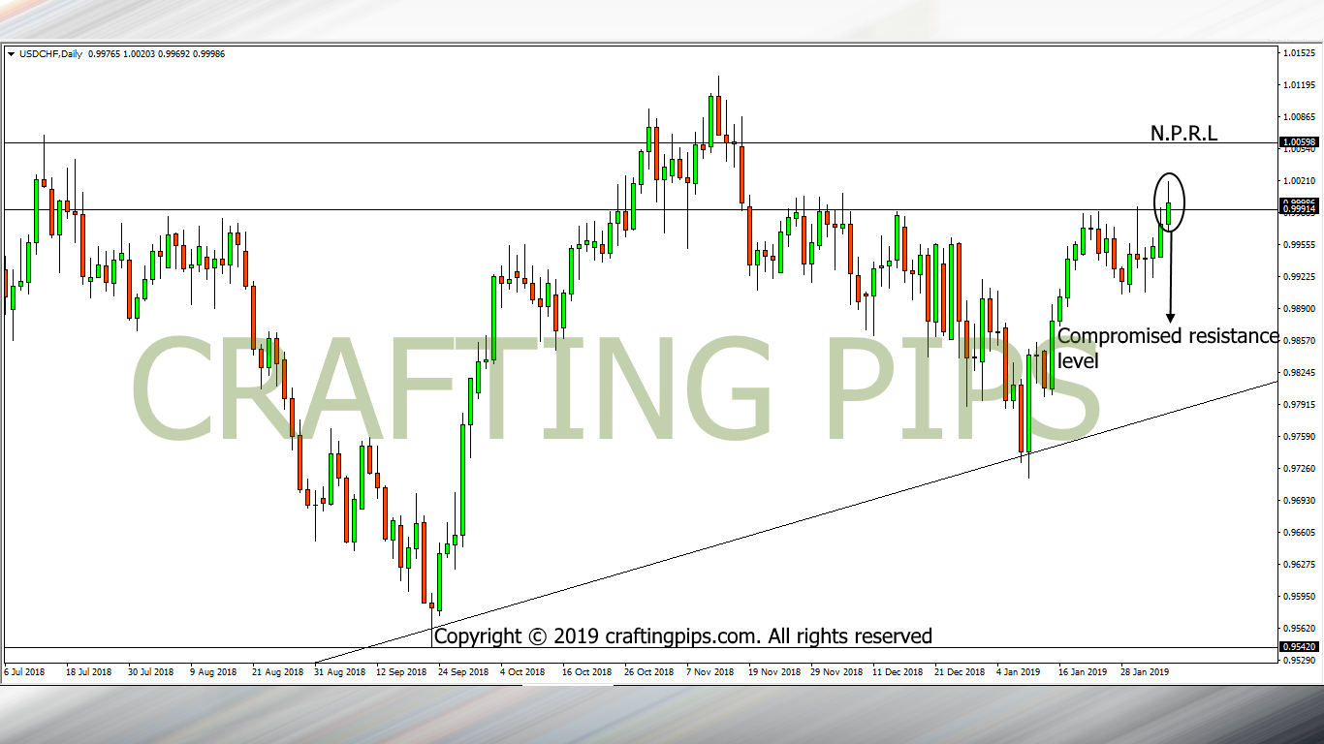Click the 26 Oct 2018 date label
1324x744 pixels.
click(x=647, y=671)
